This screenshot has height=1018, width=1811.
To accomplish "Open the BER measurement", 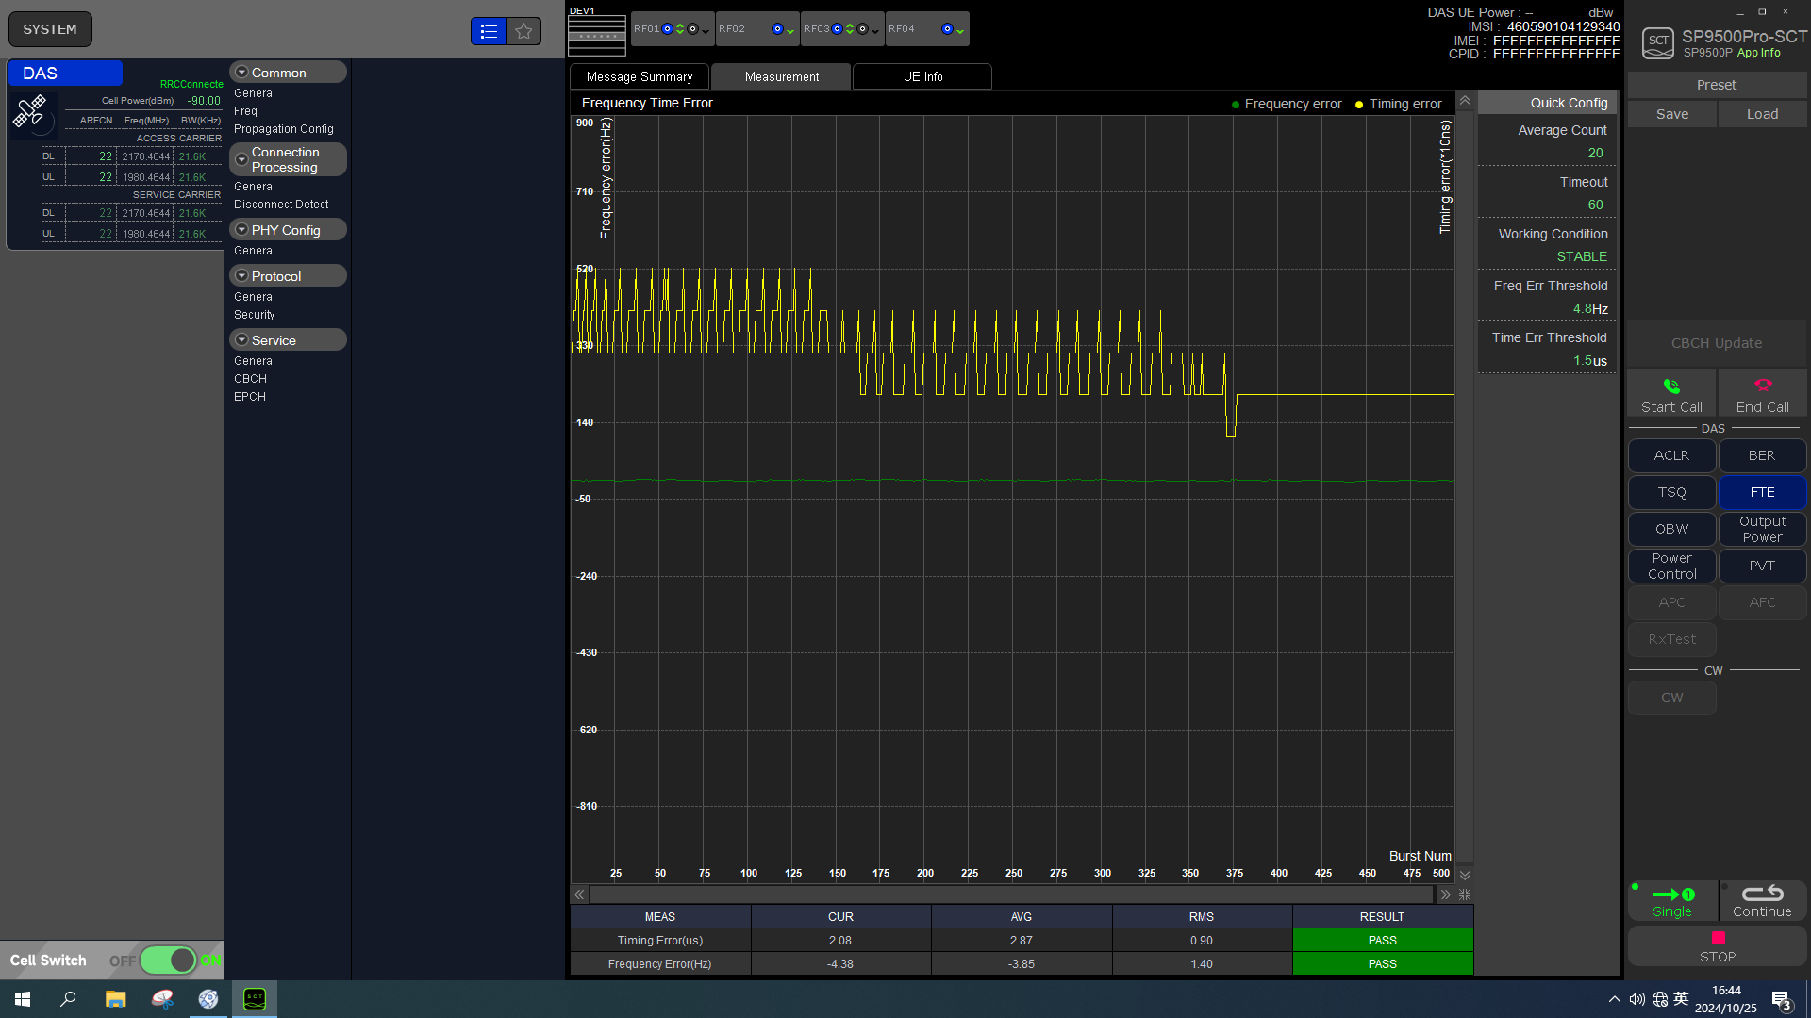I will (1762, 455).
